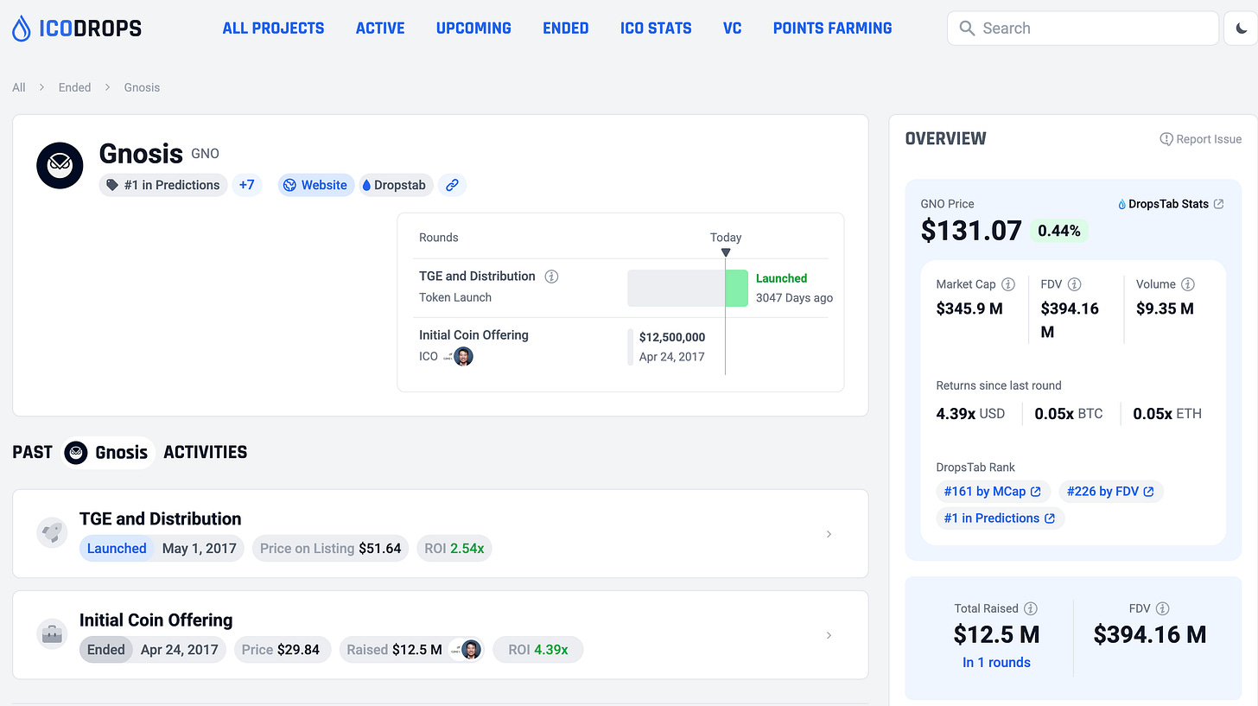Click the chain link icon button
Viewport: 1258px width, 706px height.
pyautogui.click(x=452, y=185)
